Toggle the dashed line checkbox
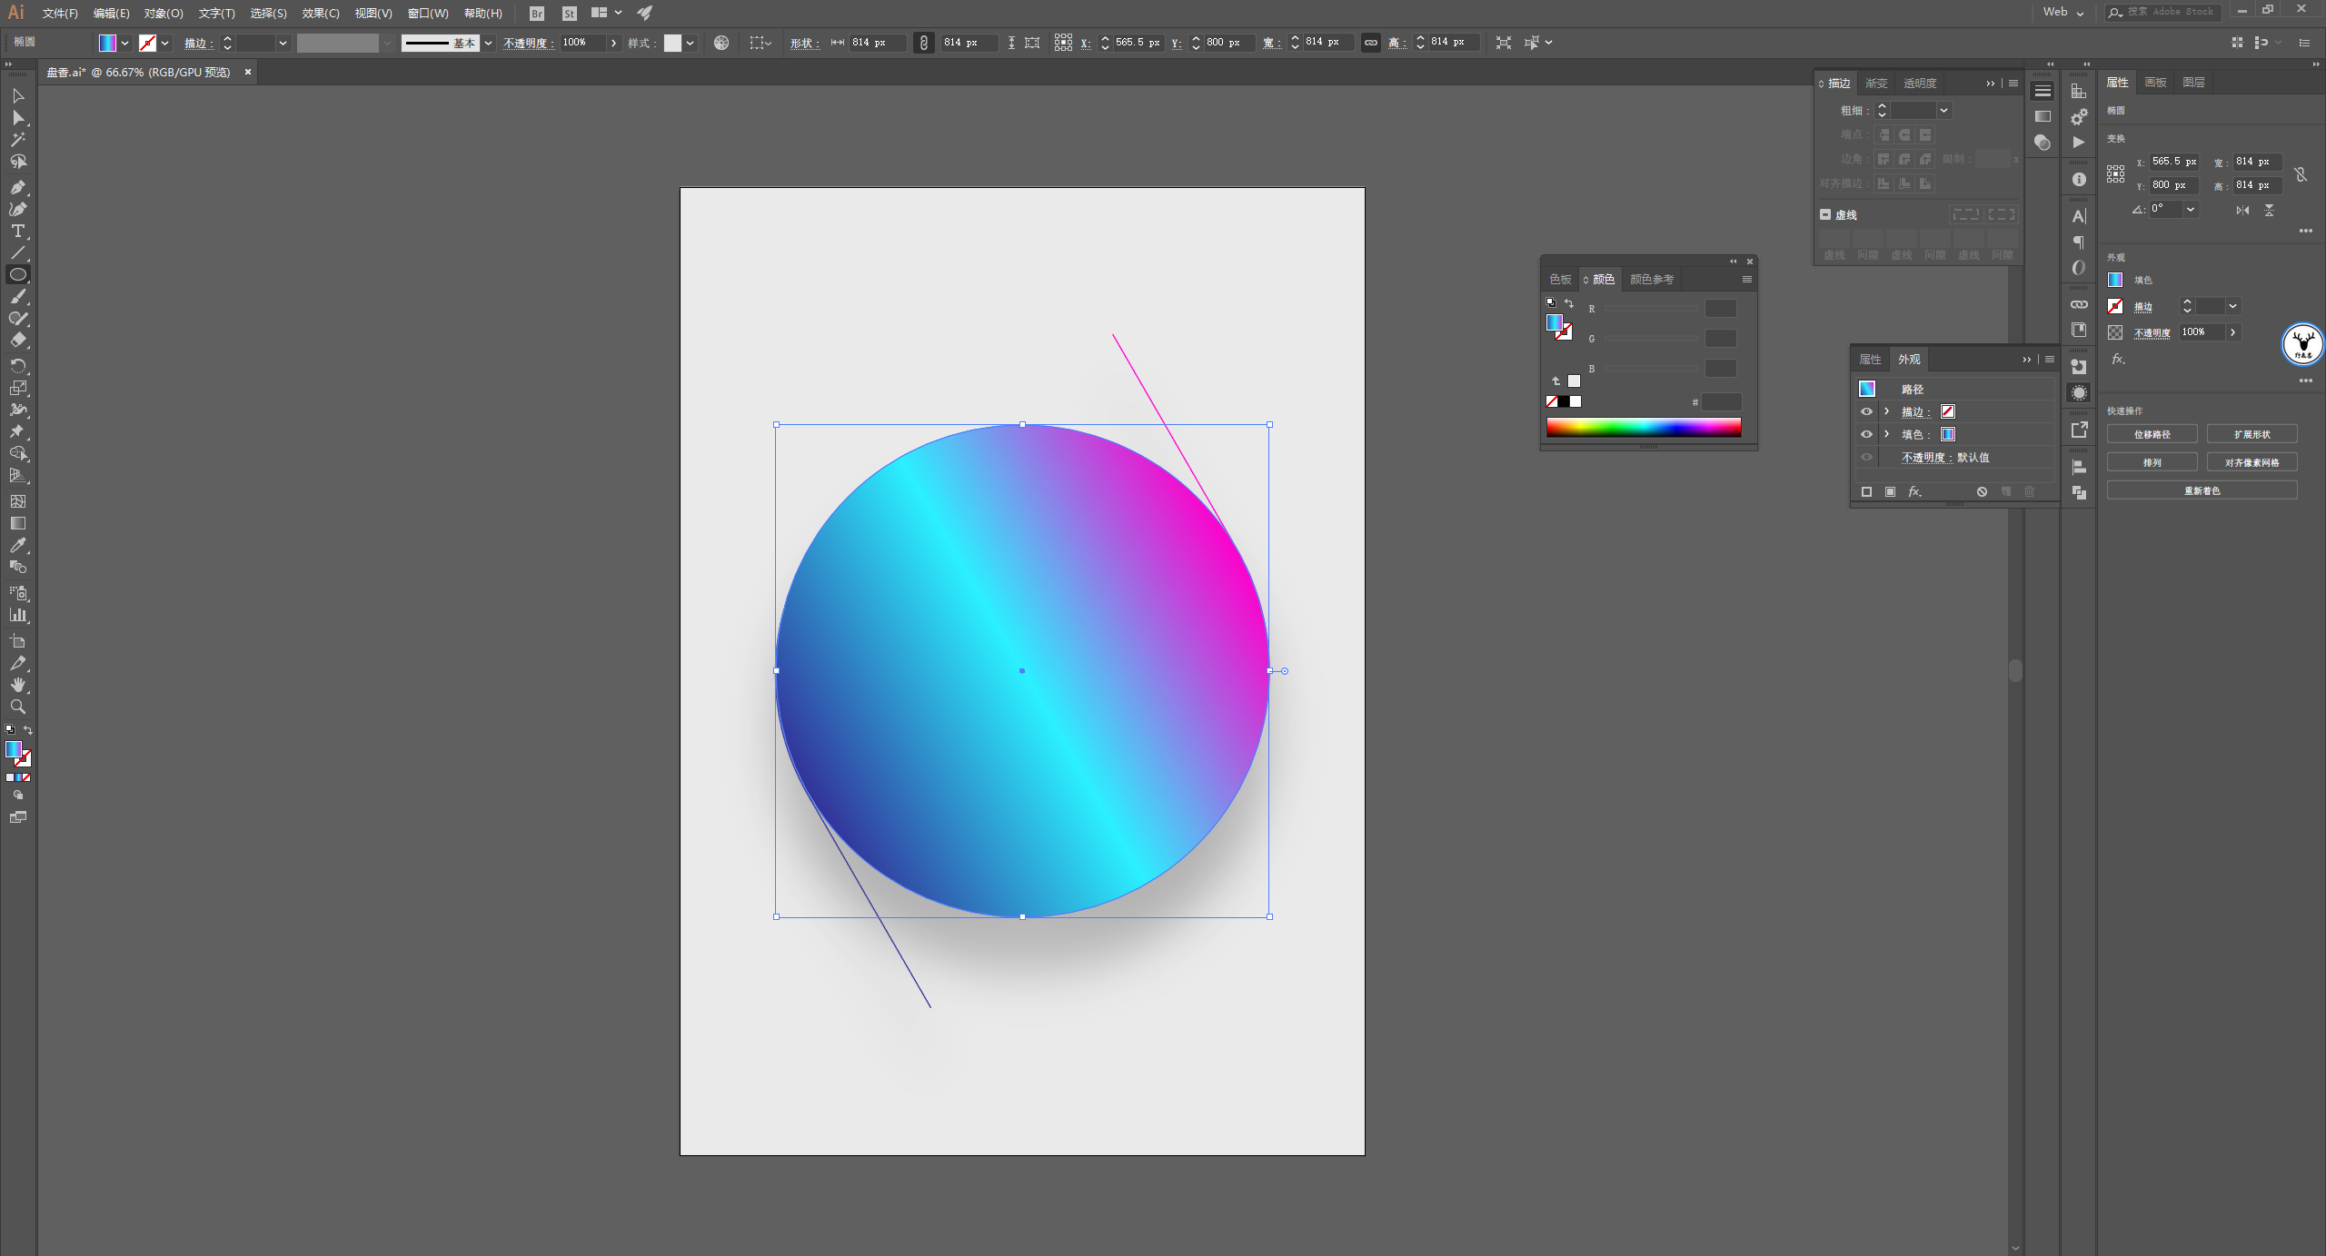The height and width of the screenshot is (1256, 2326). click(1825, 215)
